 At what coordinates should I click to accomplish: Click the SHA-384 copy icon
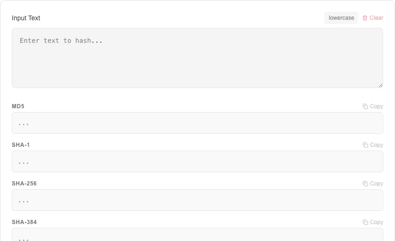click(365, 222)
